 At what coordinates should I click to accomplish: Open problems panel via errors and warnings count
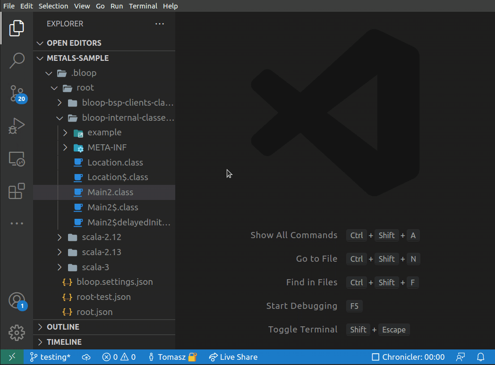pyautogui.click(x=119, y=357)
